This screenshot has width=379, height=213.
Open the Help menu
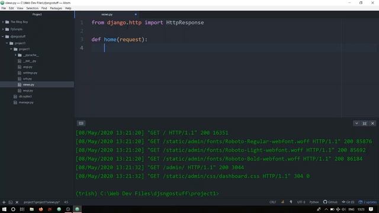68,8
